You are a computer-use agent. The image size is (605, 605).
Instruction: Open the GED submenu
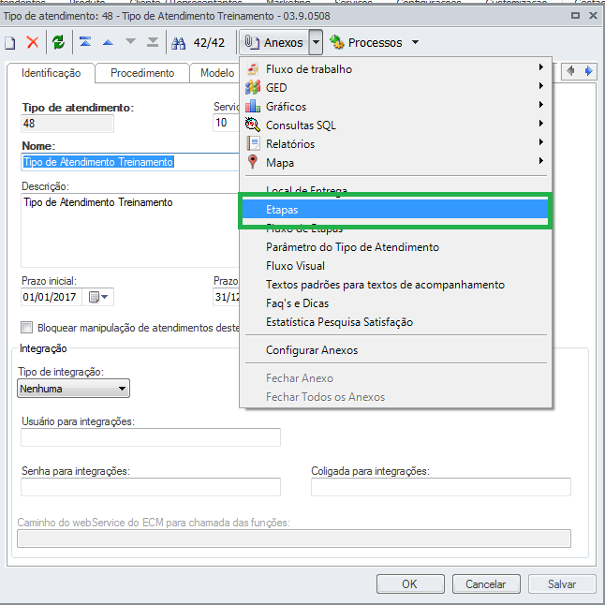pos(396,88)
